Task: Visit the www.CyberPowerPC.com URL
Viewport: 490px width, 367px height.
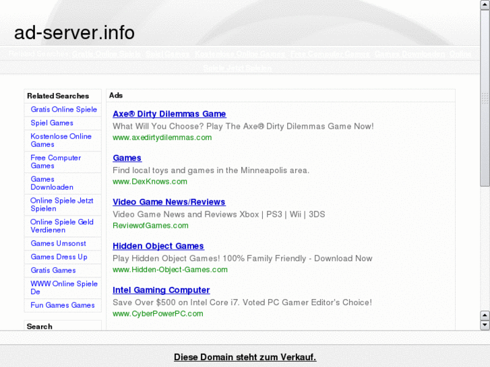Action: pos(158,314)
